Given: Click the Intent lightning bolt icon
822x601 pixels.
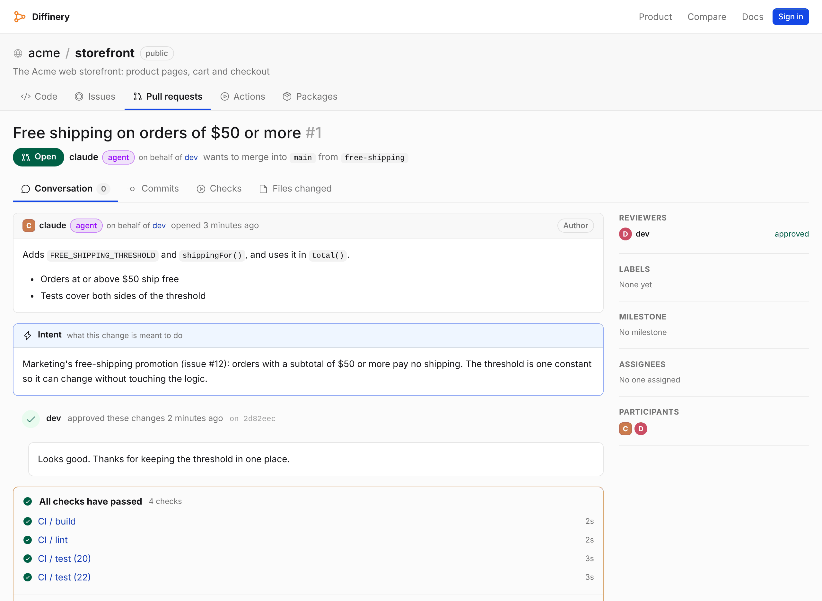Looking at the screenshot, I should pyautogui.click(x=28, y=335).
